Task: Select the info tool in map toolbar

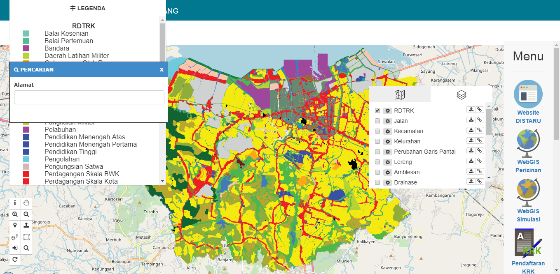Action: click(x=15, y=203)
